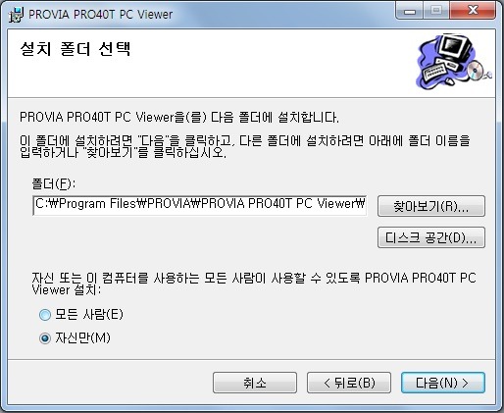Open the 디스크 공간(D)... disk space dialog

click(431, 237)
